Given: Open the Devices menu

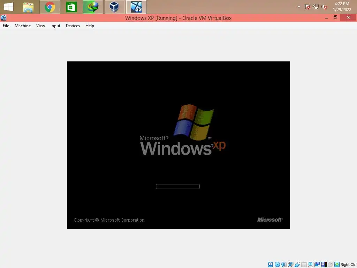Looking at the screenshot, I should coord(73,26).
